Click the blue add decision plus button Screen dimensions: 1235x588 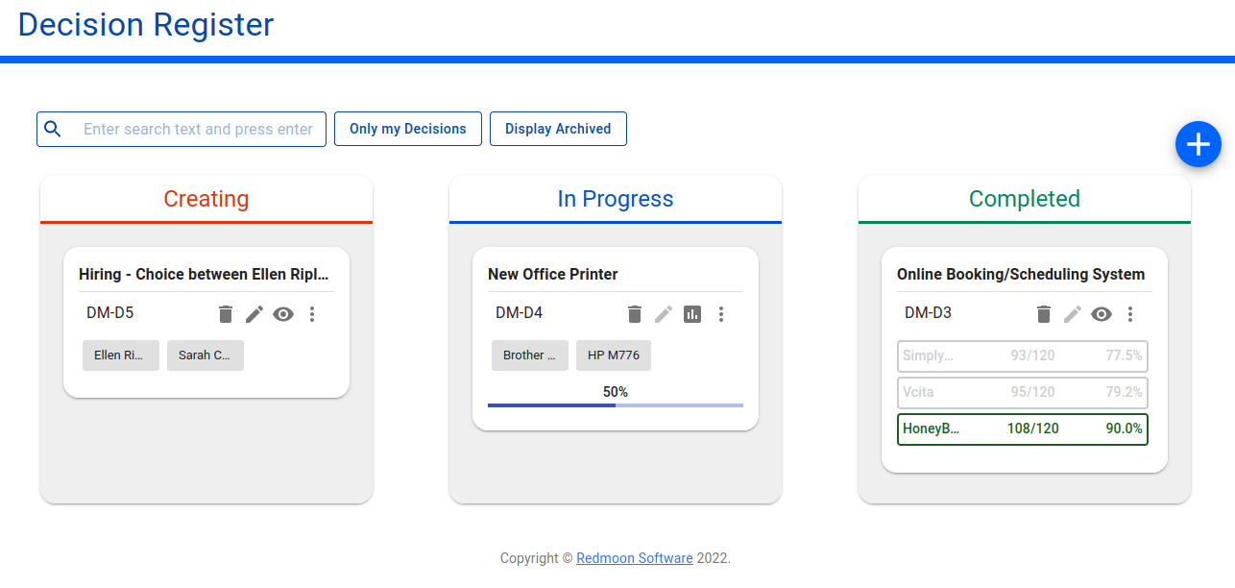point(1198,144)
